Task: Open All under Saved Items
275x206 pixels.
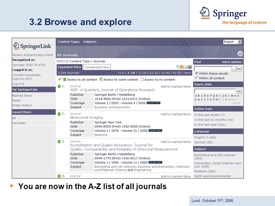Action: (x=14, y=118)
